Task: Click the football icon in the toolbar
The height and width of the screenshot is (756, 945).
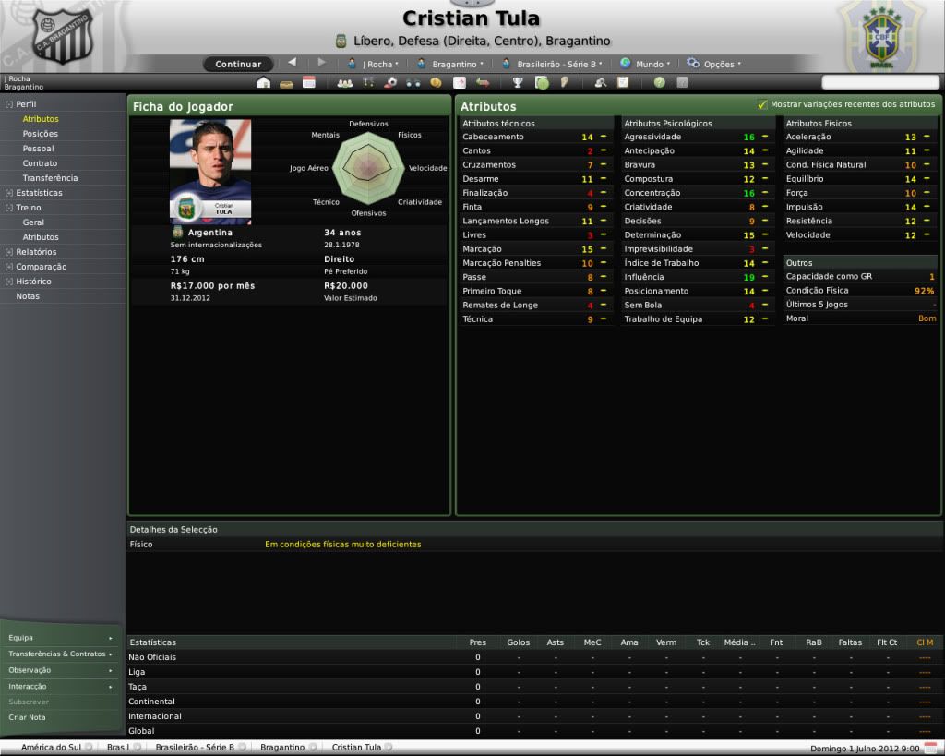Action: click(x=390, y=82)
